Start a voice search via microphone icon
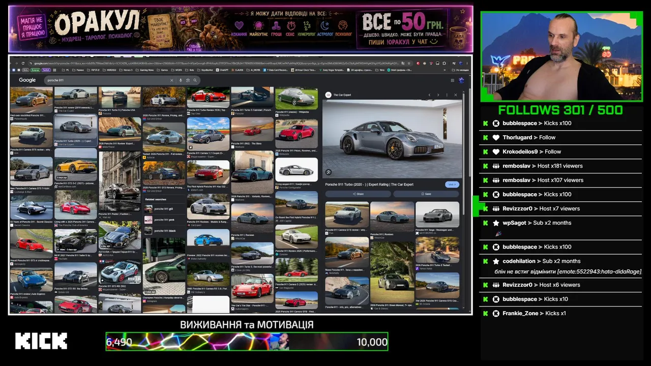This screenshot has width=651, height=366. 181,80
